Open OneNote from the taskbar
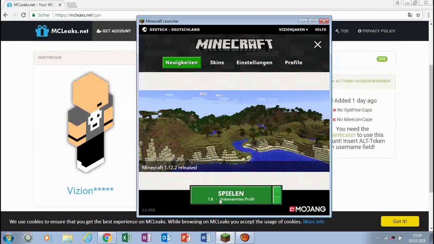This screenshot has width=434, height=244. pyautogui.click(x=146, y=238)
